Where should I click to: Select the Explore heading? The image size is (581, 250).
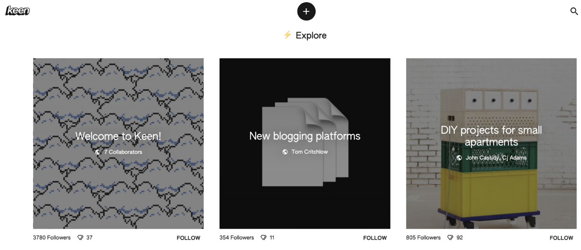[311, 35]
